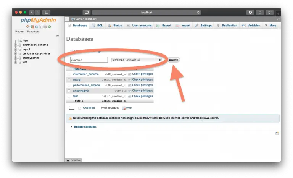Viewport: 293px width, 178px height.
Task: Expand the mysql node in the sidebar tree
Action: 16,49
